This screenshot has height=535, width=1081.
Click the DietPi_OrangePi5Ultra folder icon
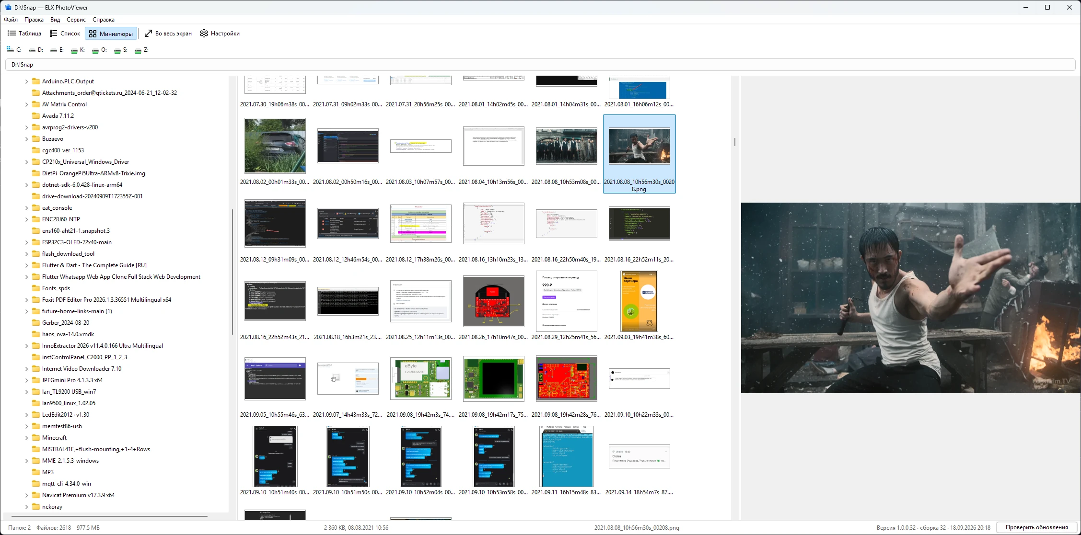(x=36, y=173)
